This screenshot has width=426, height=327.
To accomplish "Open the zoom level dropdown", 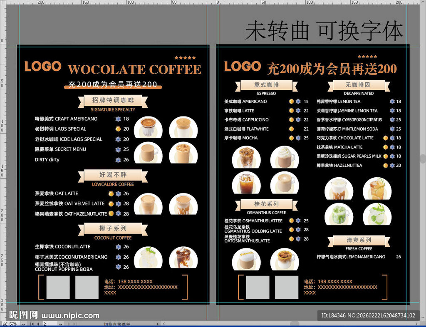I will point(24,324).
